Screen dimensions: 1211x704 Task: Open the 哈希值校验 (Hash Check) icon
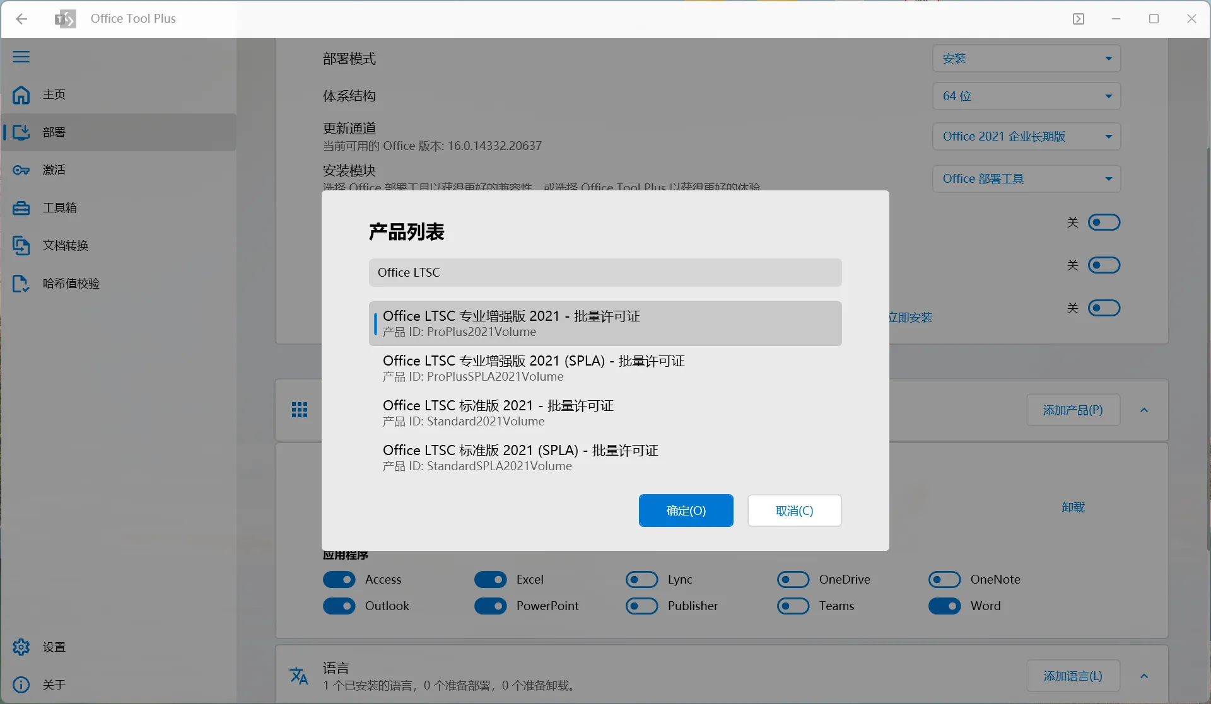coord(21,283)
